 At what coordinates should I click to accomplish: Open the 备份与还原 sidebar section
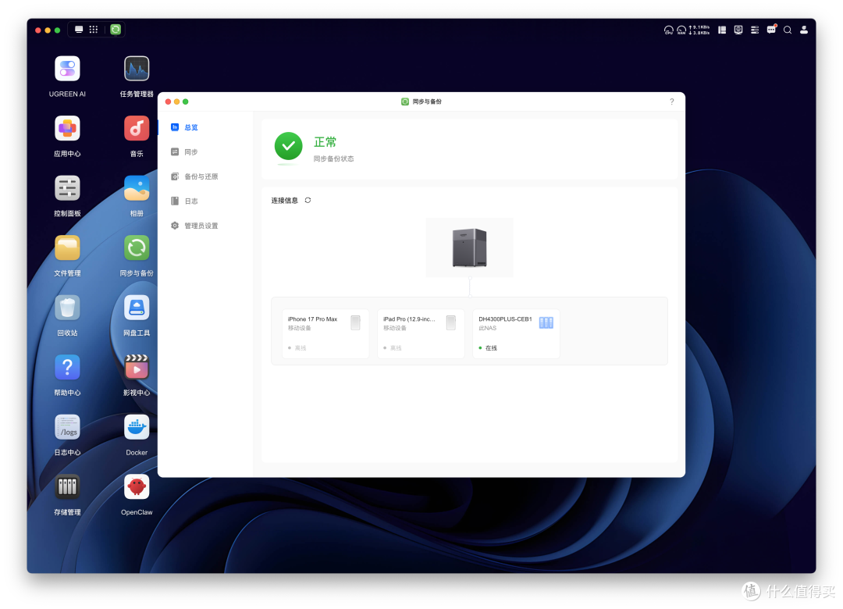click(x=206, y=176)
